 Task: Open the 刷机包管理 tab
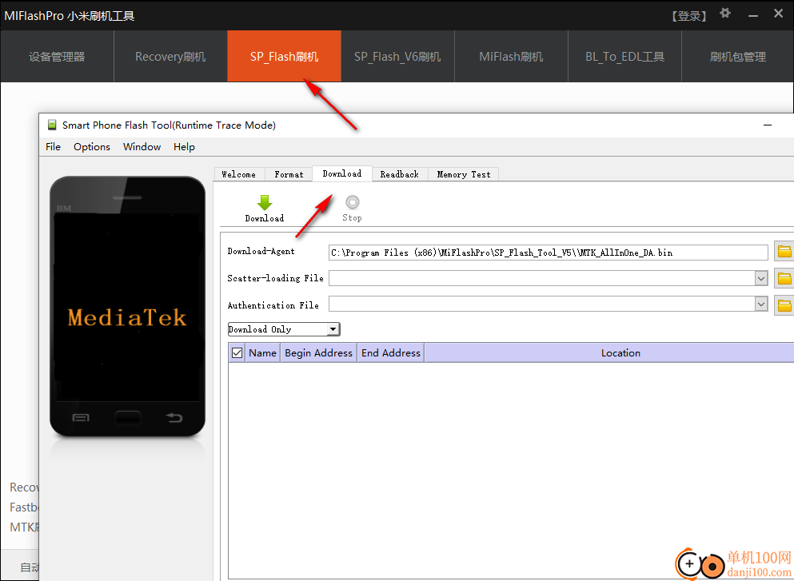pos(738,56)
